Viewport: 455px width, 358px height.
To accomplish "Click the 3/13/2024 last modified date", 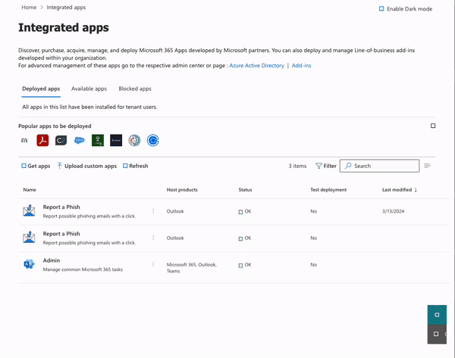I will point(393,211).
